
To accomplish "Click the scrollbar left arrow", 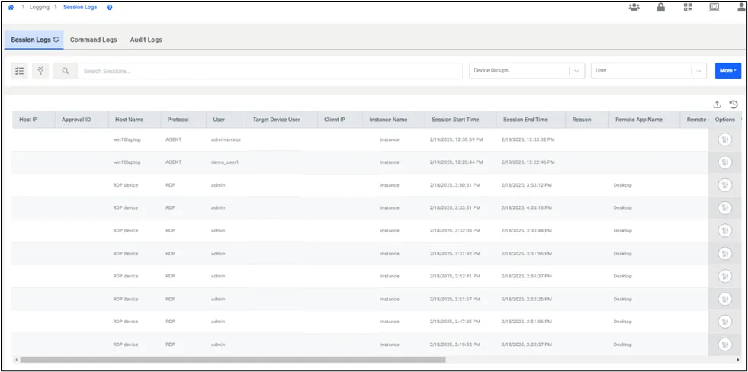I will pyautogui.click(x=15, y=360).
